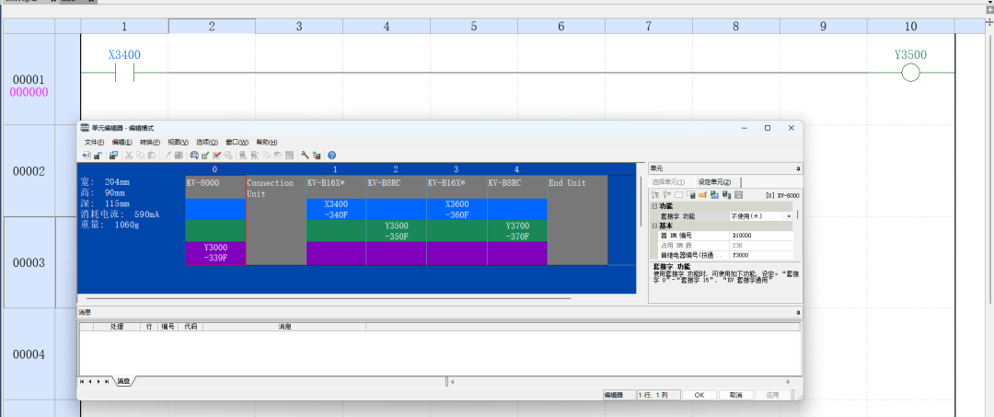994x417 pixels.
Task: Jump to last message tab arrow
Action: (107, 381)
